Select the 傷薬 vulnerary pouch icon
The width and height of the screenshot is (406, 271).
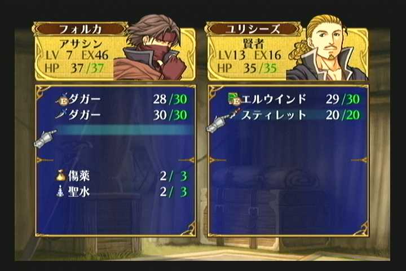click(x=61, y=176)
